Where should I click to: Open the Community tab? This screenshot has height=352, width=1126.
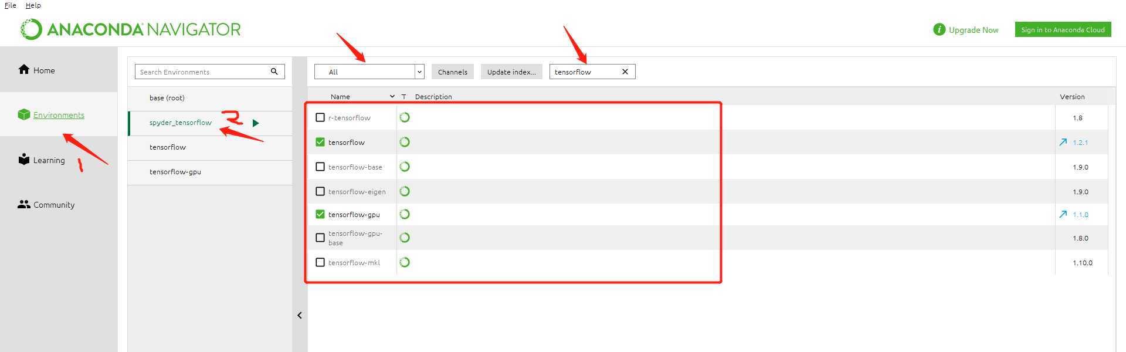[59, 204]
